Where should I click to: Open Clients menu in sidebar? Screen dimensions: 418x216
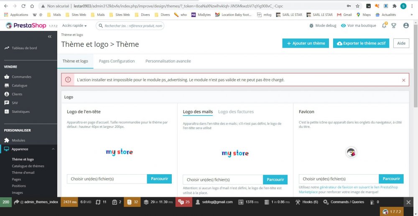pyautogui.click(x=13, y=94)
